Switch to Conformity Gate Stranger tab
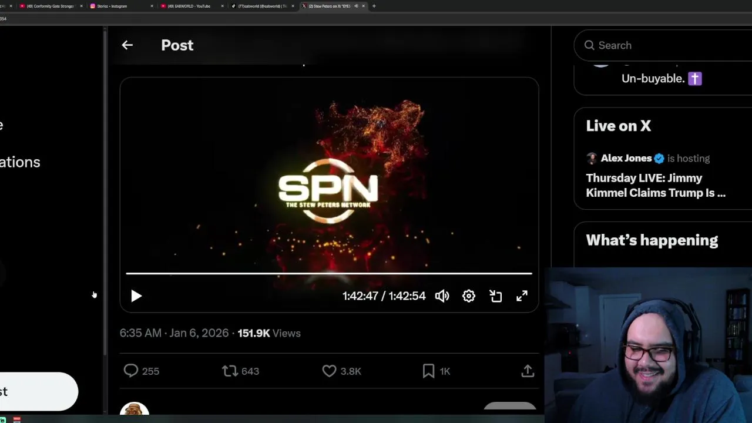Image resolution: width=752 pixels, height=423 pixels. click(x=50, y=6)
